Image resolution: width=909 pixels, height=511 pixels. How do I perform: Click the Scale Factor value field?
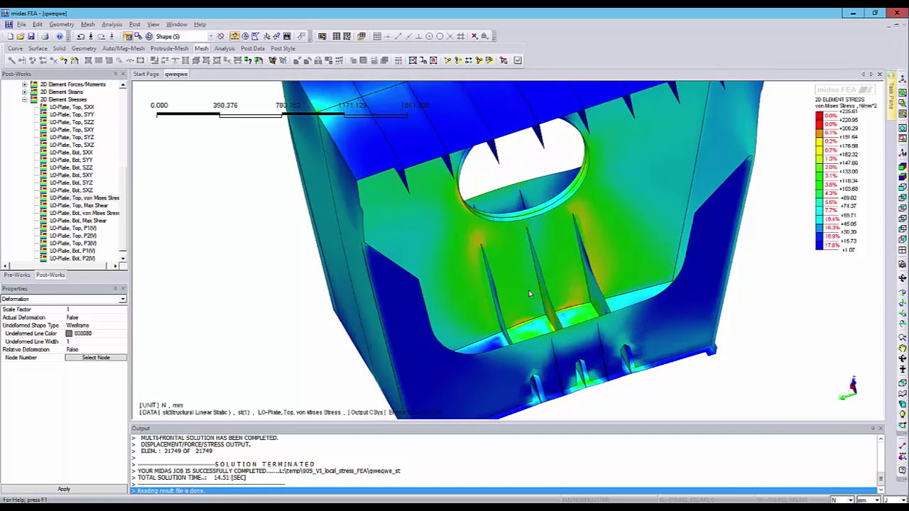pyautogui.click(x=96, y=309)
